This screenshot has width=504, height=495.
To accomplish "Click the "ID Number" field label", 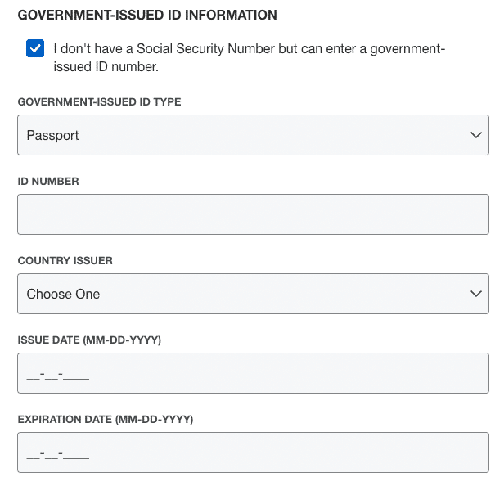I will pos(48,182).
